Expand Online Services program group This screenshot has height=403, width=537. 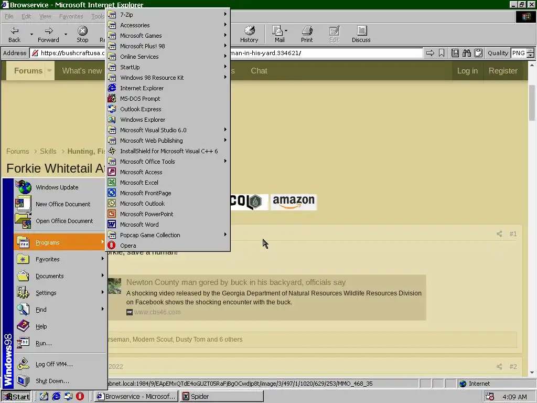point(168,57)
